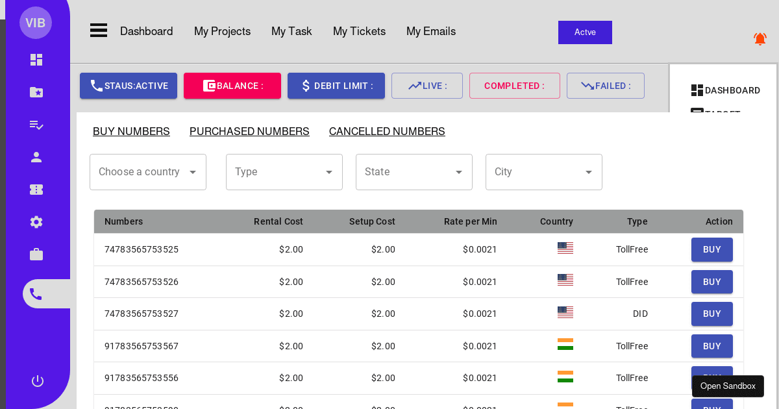Toggle the hamburger menu icon

click(99, 31)
